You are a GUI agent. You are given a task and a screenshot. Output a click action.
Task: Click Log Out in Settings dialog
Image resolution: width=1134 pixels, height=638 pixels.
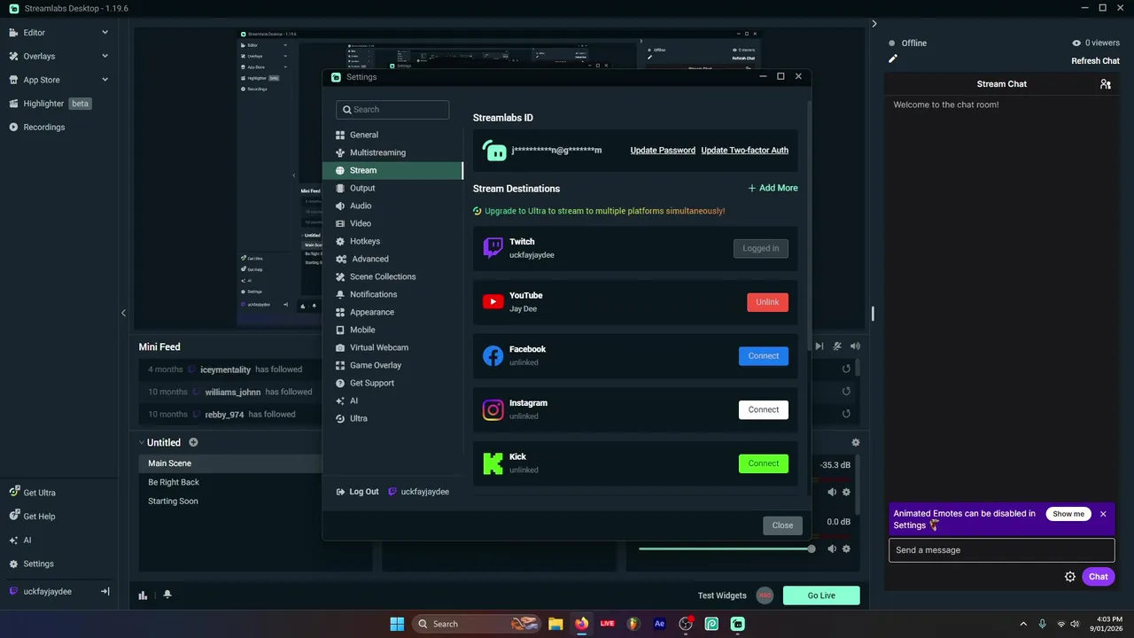tap(357, 492)
